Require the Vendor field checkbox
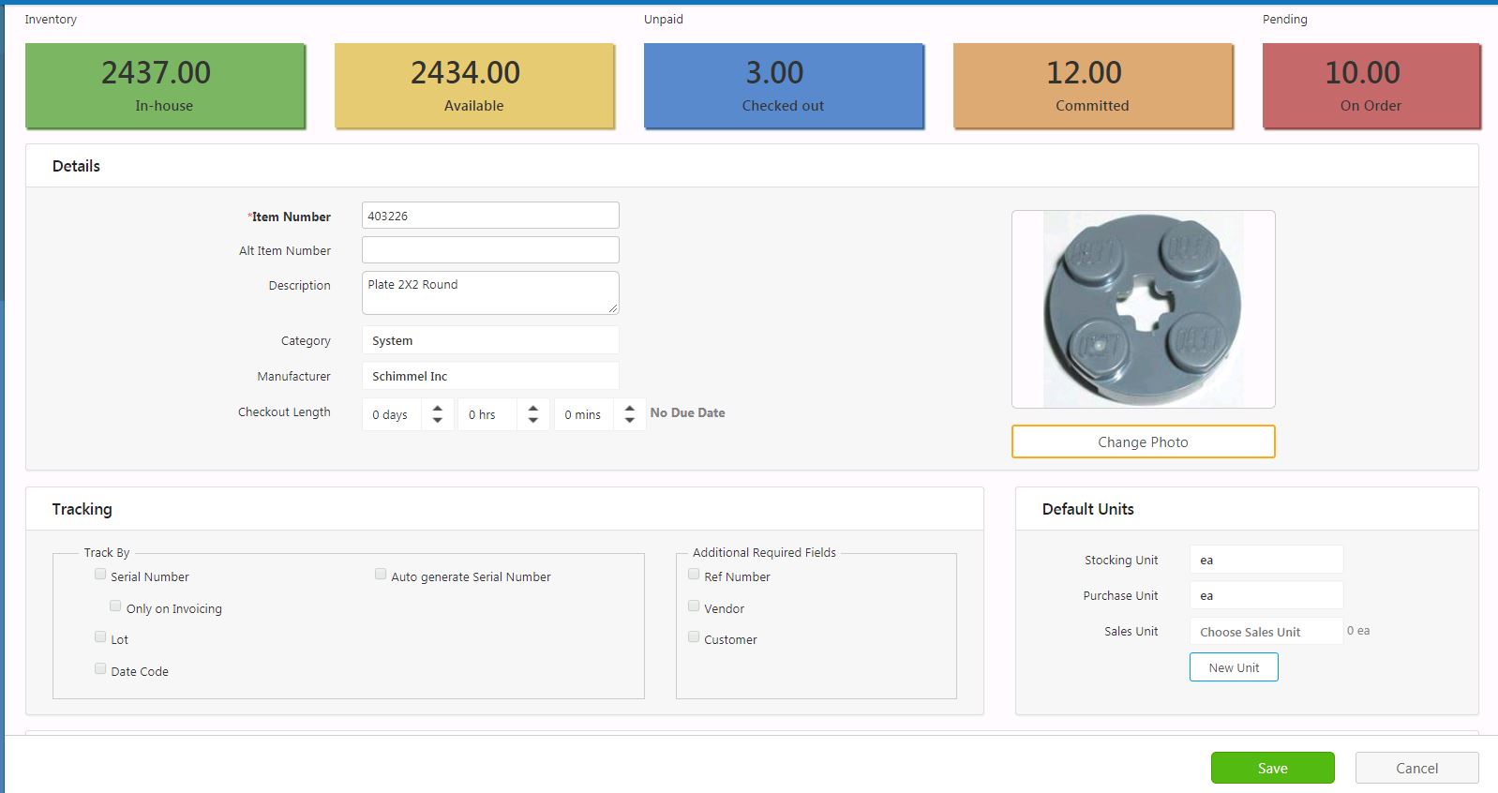Image resolution: width=1498 pixels, height=793 pixels. click(x=694, y=606)
